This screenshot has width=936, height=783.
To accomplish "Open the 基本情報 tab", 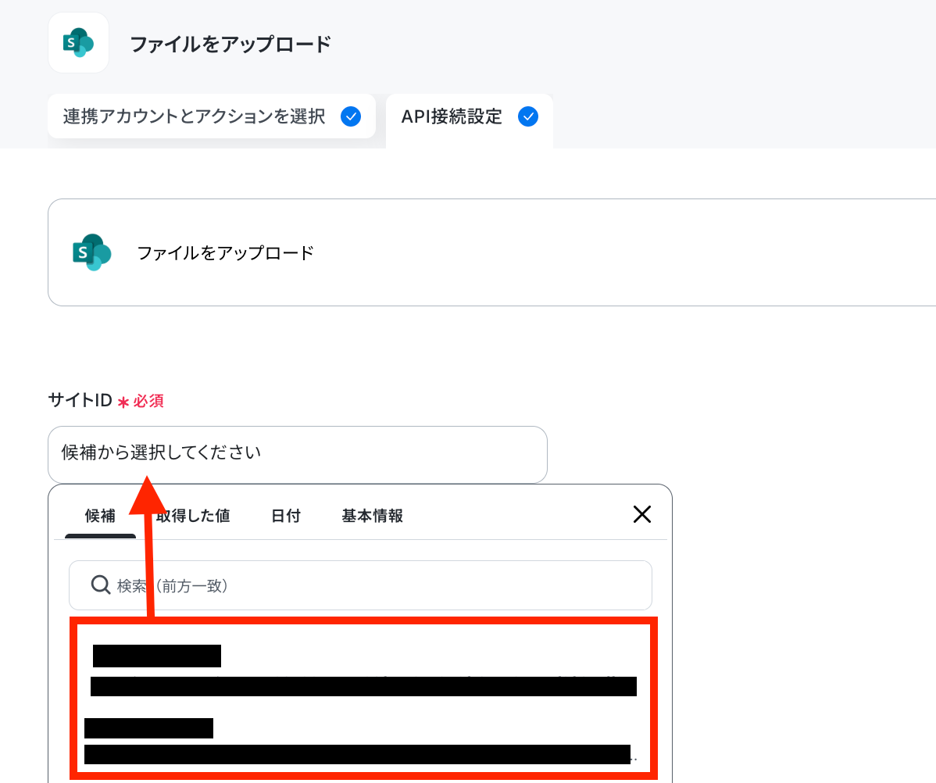I will [372, 516].
